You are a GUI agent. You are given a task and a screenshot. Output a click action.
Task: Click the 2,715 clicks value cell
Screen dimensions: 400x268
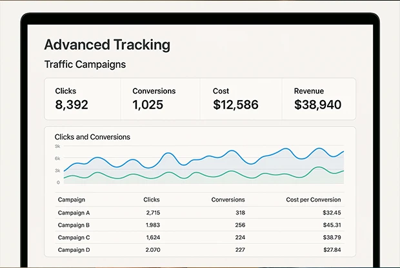coord(152,212)
